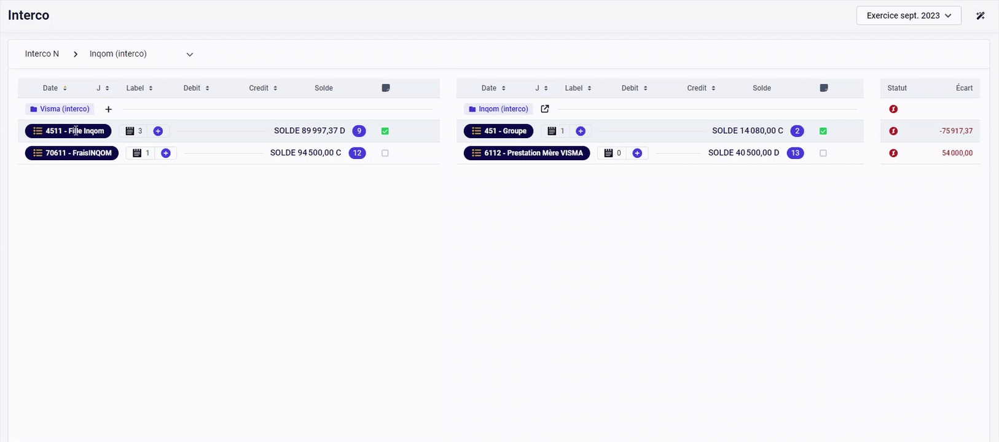Add entry with plus on 6112 Prestation row
This screenshot has height=442, width=999.
(x=637, y=153)
